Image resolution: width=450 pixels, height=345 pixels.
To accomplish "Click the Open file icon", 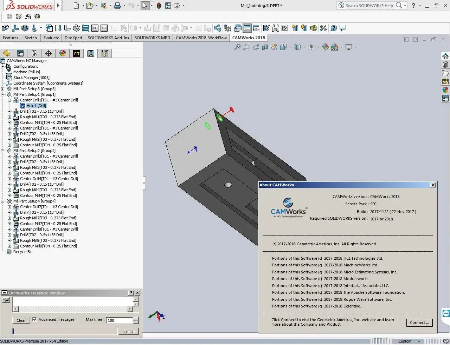I will click(90, 6).
